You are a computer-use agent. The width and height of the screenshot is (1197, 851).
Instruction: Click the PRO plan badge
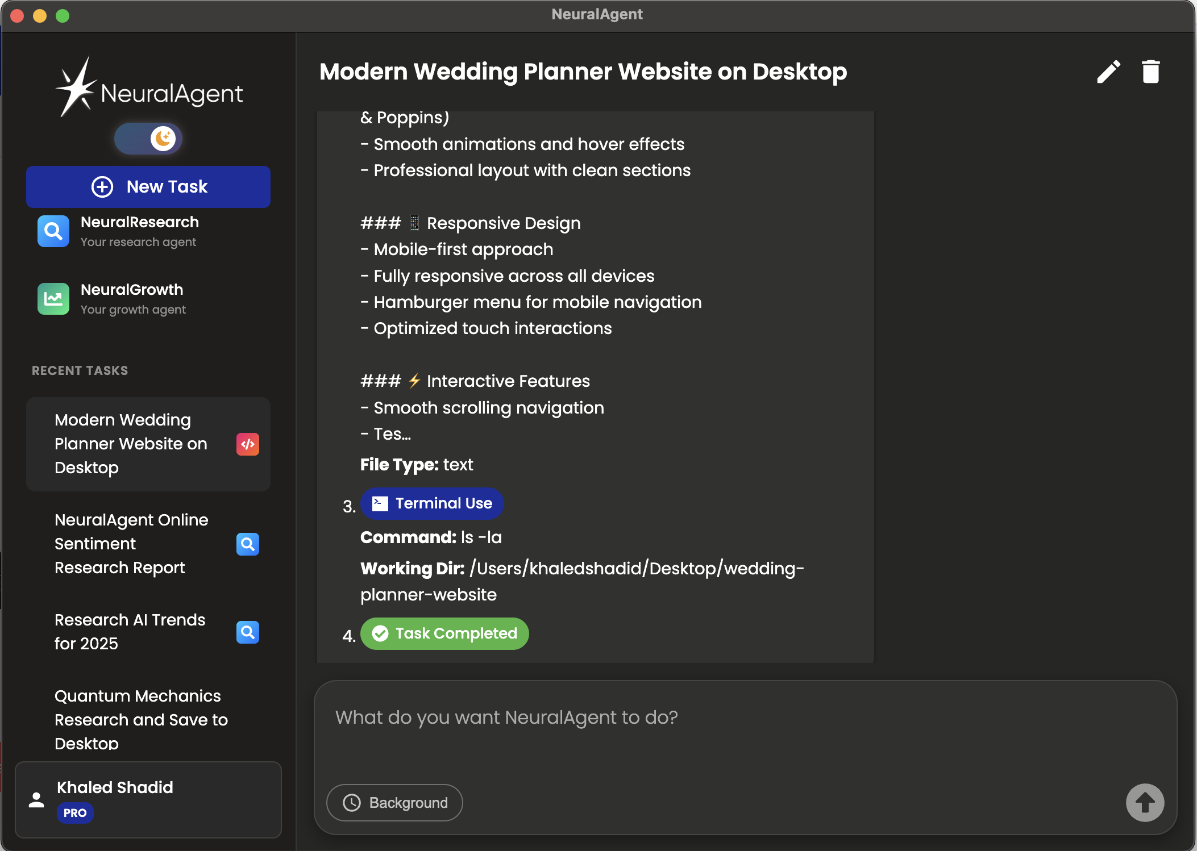(75, 813)
